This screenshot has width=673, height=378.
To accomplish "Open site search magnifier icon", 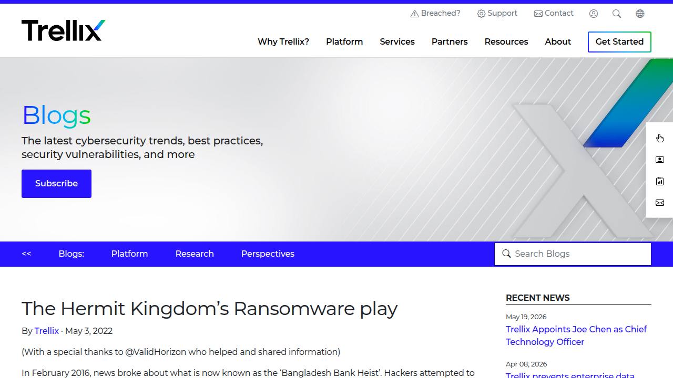I will (617, 14).
